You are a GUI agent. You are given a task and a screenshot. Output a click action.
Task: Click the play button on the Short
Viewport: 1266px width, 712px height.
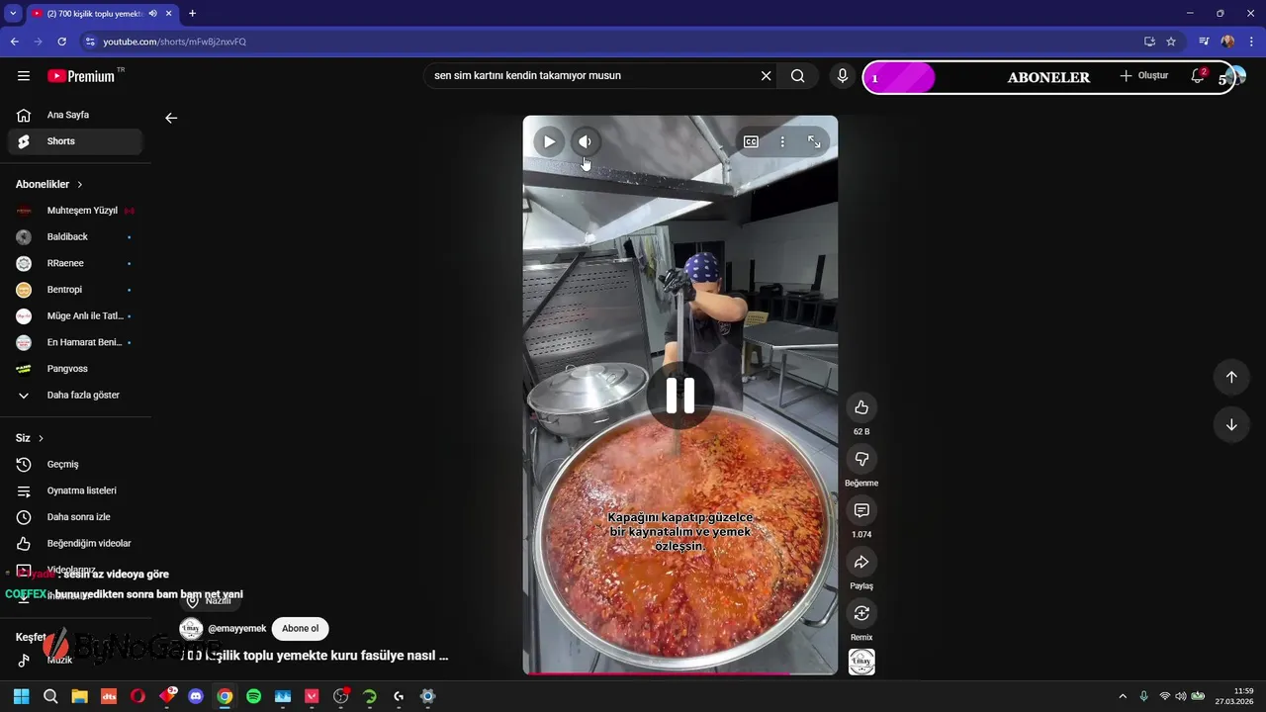(x=549, y=141)
